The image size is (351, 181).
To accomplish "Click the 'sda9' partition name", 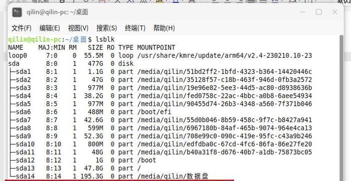I will pos(23,136).
